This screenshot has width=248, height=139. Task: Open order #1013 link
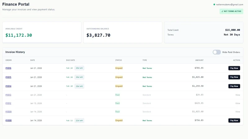click(x=8, y=95)
